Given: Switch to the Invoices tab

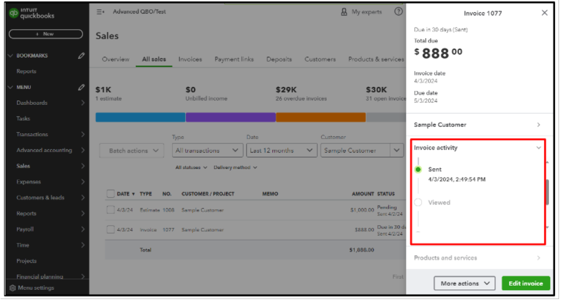Looking at the screenshot, I should pyautogui.click(x=190, y=59).
